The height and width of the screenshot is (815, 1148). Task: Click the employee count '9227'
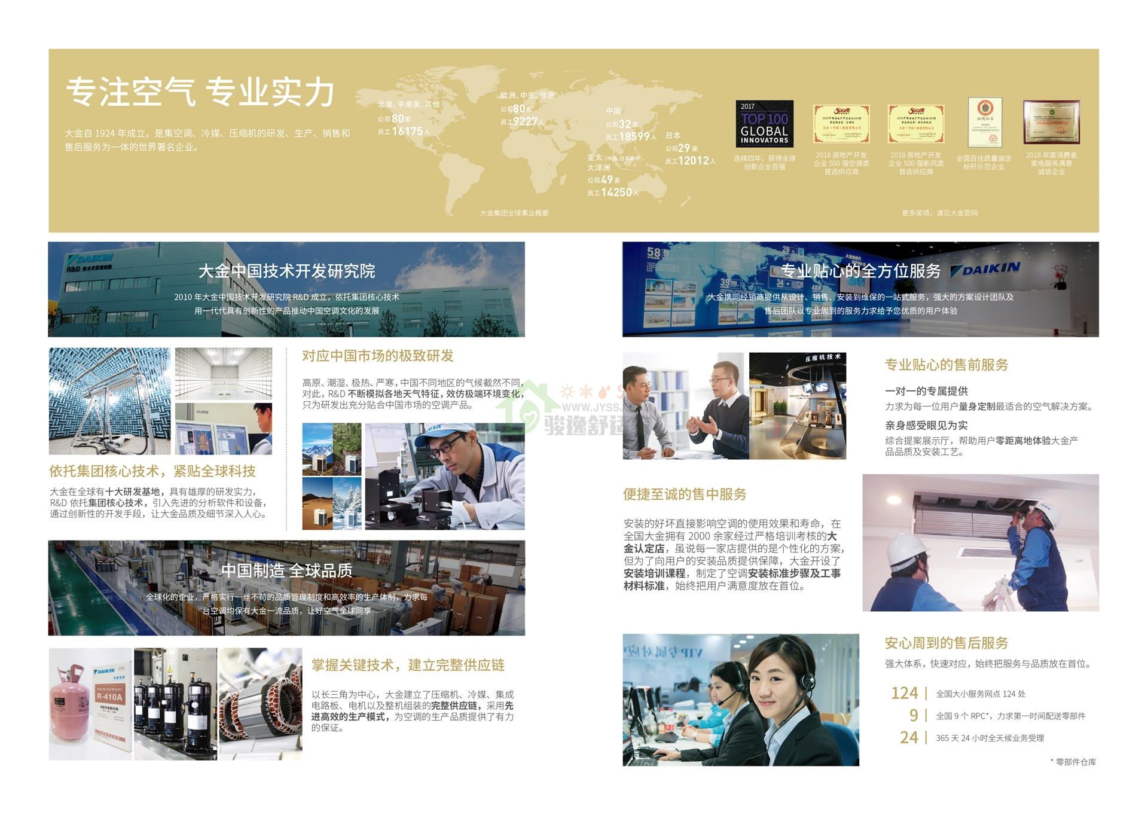(526, 122)
